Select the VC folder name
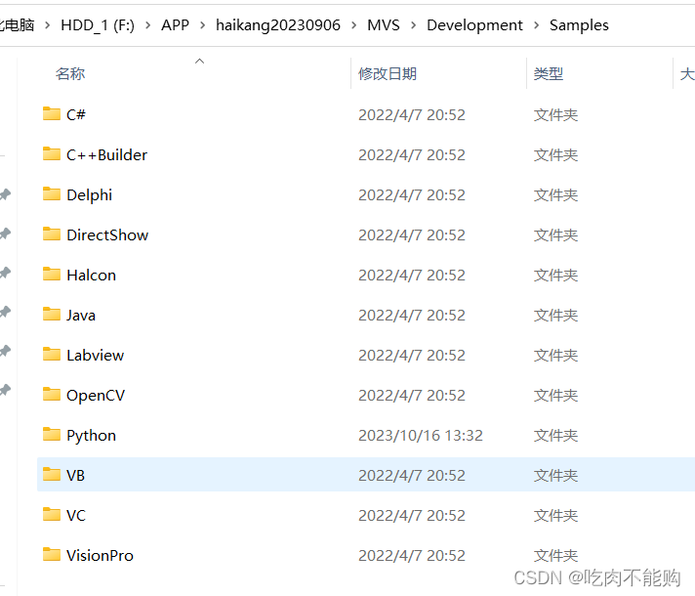695x596 pixels. (x=76, y=515)
